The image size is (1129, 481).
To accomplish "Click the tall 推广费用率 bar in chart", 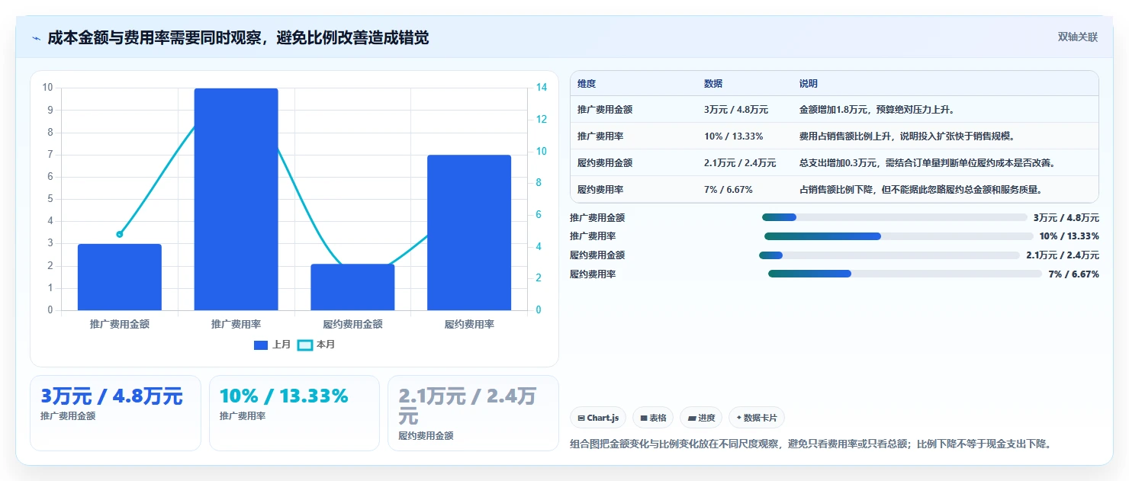I will pos(236,200).
